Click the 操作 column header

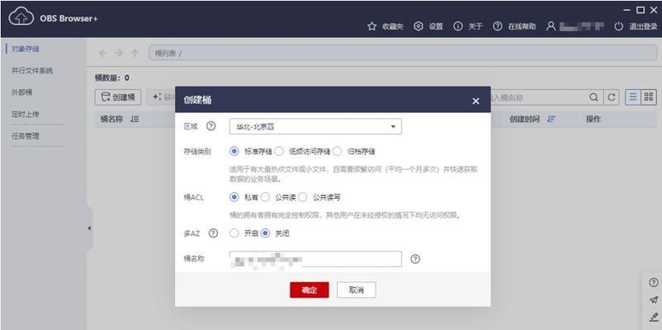pyautogui.click(x=593, y=120)
